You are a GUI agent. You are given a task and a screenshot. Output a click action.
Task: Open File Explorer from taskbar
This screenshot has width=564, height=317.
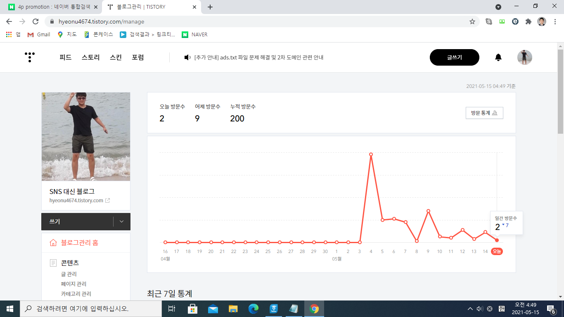coord(233,309)
